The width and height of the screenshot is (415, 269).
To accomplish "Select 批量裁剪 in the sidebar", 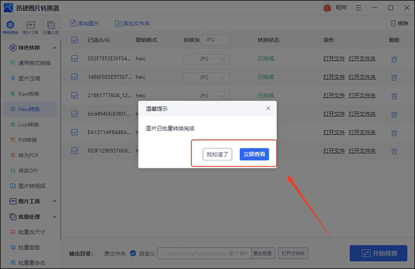I will tap(30, 247).
